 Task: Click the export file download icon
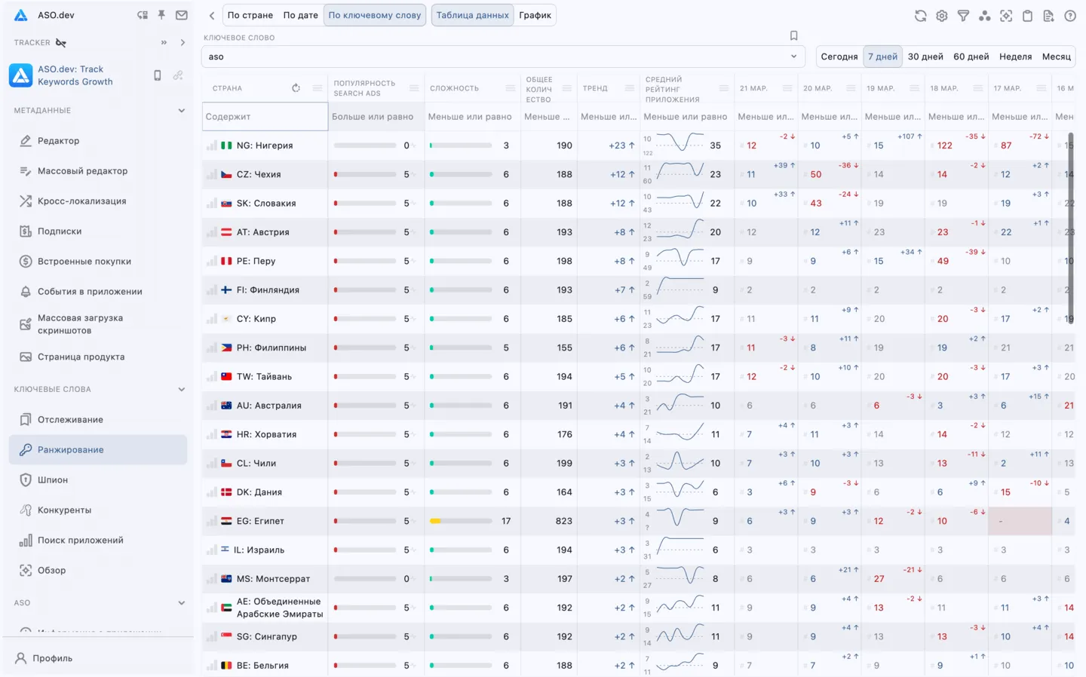[x=1048, y=16]
